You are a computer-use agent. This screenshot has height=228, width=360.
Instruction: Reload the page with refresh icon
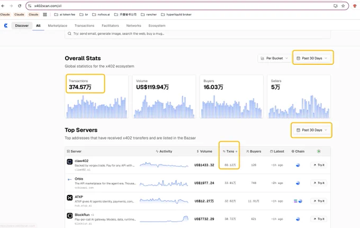point(20,6)
